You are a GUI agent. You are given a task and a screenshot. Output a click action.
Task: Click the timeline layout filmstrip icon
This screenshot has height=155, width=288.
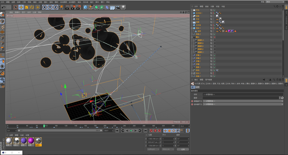point(188,131)
